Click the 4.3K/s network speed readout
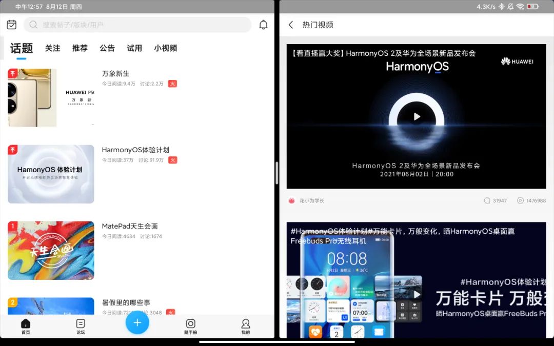 pyautogui.click(x=486, y=6)
